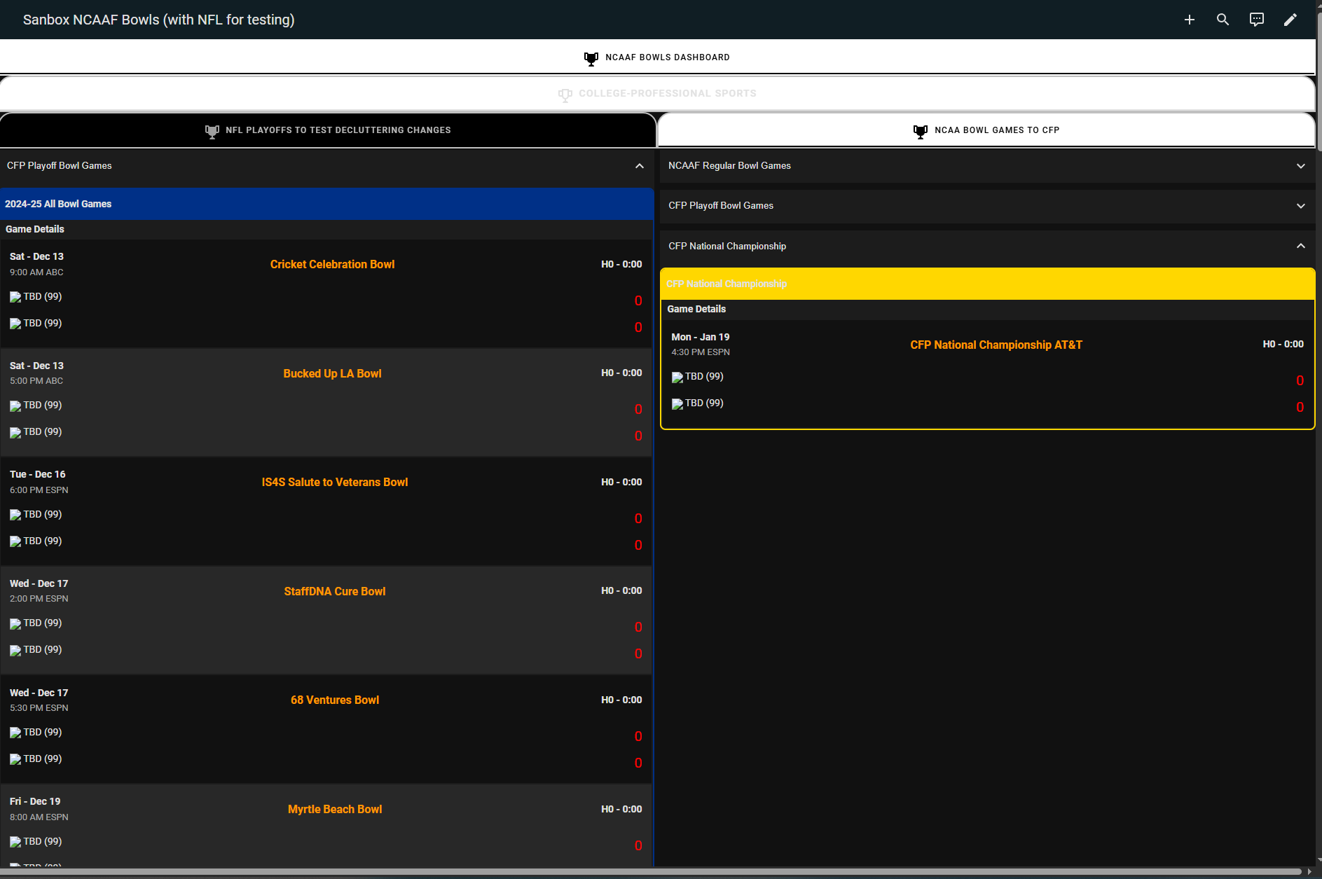This screenshot has width=1322, height=879.
Task: Click the pencil edit dashboard icon
Action: 1290,20
